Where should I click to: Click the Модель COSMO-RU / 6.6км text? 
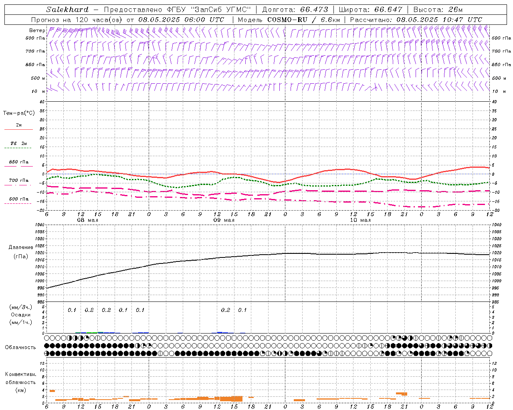289,20
